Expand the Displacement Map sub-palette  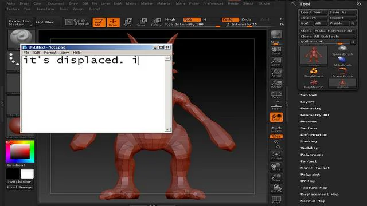coord(319,195)
